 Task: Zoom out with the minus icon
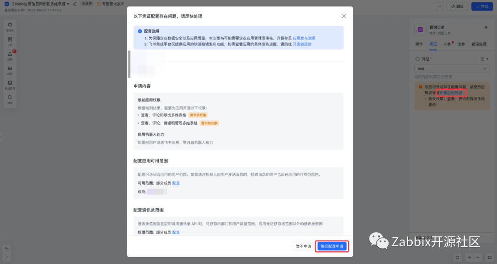478,258
